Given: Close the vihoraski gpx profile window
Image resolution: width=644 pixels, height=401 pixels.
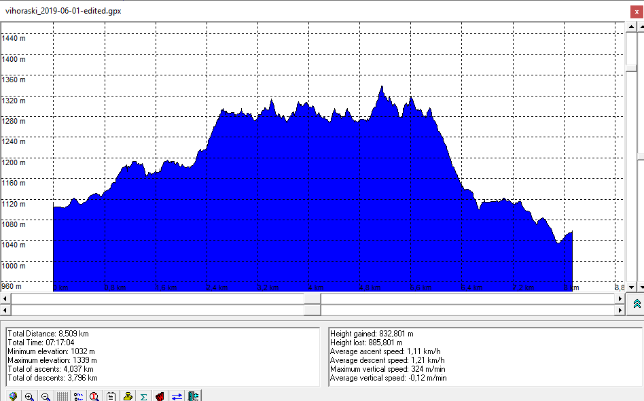Looking at the screenshot, I should tap(633, 11).
